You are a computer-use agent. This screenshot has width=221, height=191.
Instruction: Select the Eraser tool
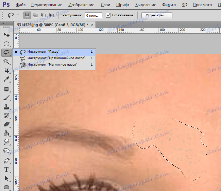(x=6, y=124)
